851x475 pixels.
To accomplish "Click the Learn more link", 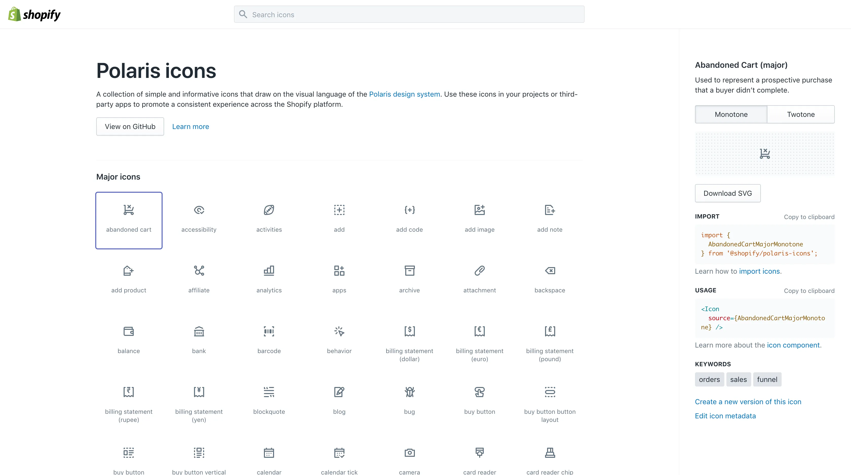I will pos(190,126).
